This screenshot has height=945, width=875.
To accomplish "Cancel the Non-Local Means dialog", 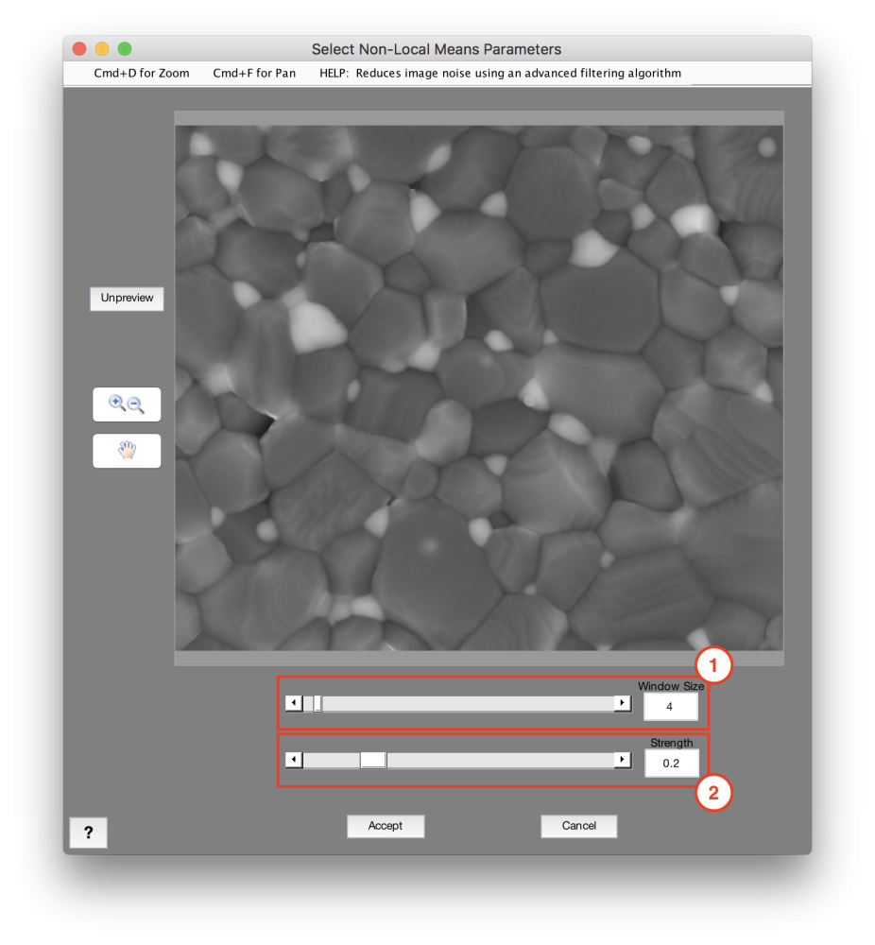I will click(x=578, y=826).
